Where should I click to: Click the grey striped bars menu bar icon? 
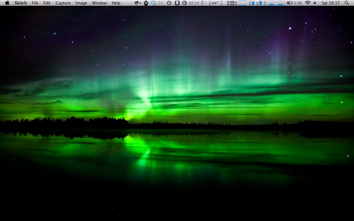point(161,3)
